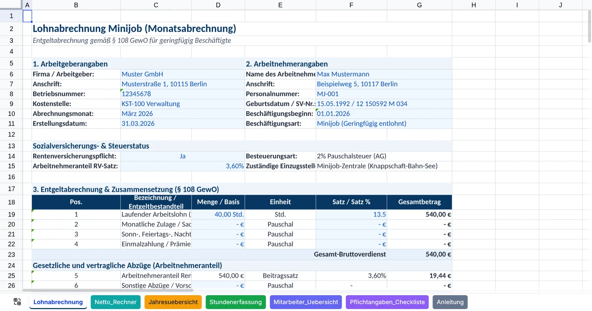Click Personalnummer value 'MJ-001'
This screenshot has height=311, width=592.
tap(384, 94)
